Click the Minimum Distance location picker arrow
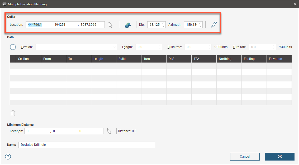Image resolution: width=299 pixels, height=165 pixels. [x=109, y=131]
